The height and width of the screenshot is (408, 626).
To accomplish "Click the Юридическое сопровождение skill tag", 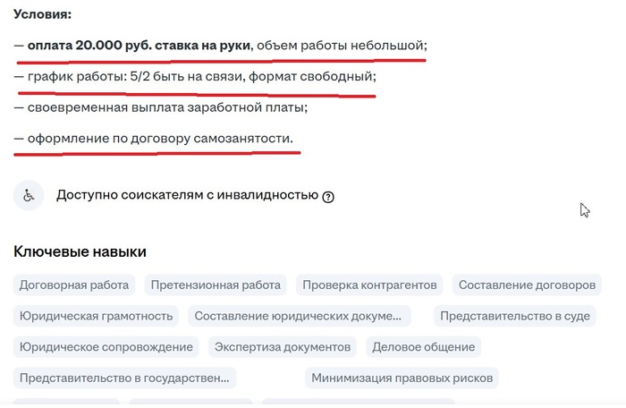I will pos(106,346).
